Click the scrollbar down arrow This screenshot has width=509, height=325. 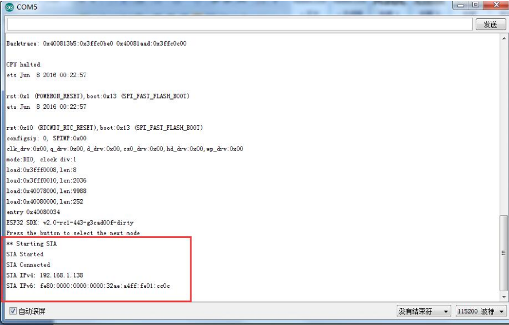(504, 297)
